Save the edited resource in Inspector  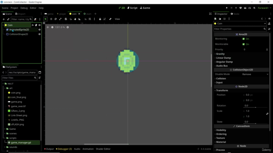224,19
